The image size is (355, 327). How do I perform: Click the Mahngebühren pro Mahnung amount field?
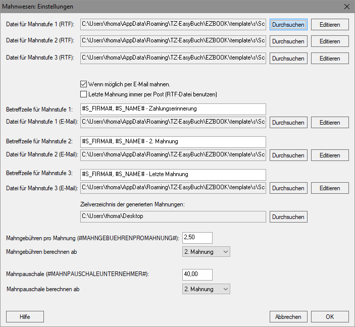pyautogui.click(x=197, y=238)
